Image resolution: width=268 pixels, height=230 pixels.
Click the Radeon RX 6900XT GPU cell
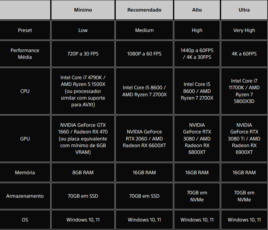click(x=244, y=139)
